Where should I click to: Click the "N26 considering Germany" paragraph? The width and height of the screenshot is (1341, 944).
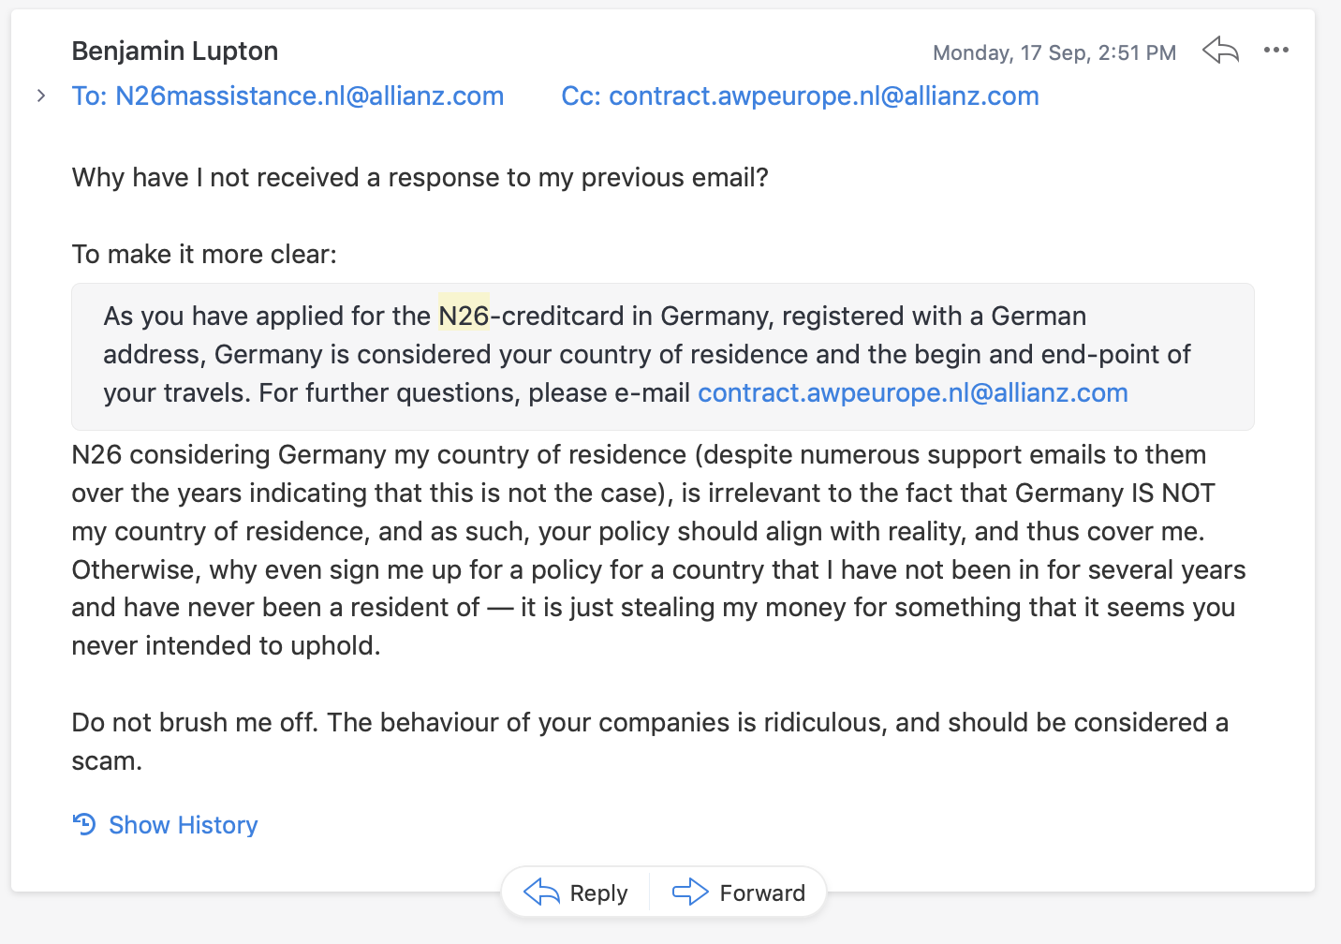656,531
